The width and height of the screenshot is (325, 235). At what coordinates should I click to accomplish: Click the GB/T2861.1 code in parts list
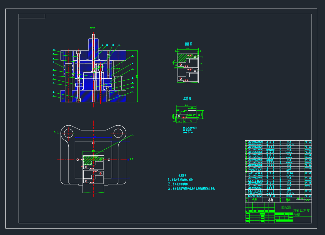(x=255, y=191)
